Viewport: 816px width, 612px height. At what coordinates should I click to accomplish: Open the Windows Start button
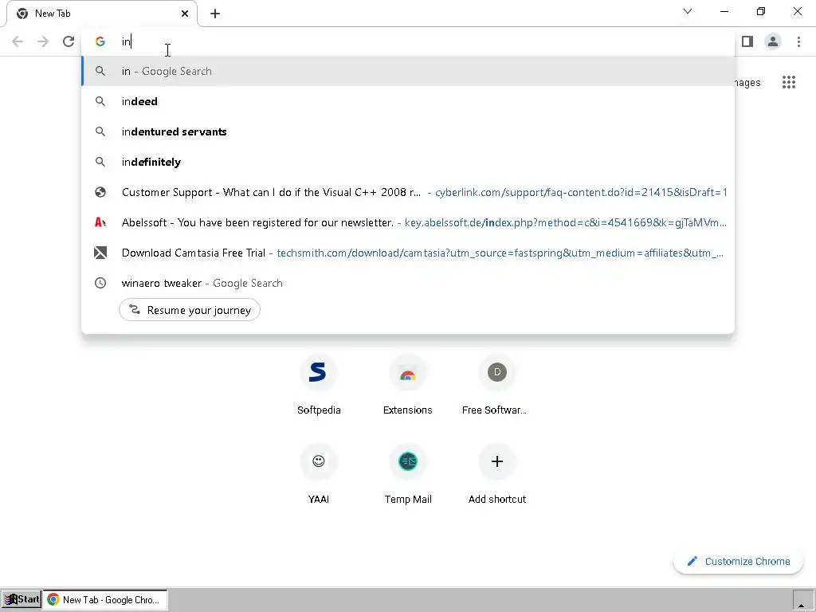click(x=22, y=599)
